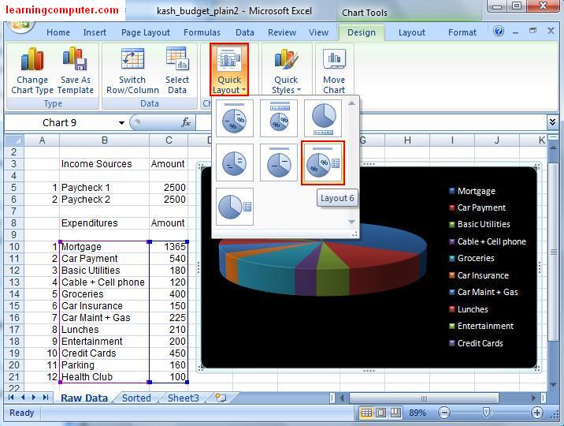Click next sheet navigation arrow

tap(34, 397)
